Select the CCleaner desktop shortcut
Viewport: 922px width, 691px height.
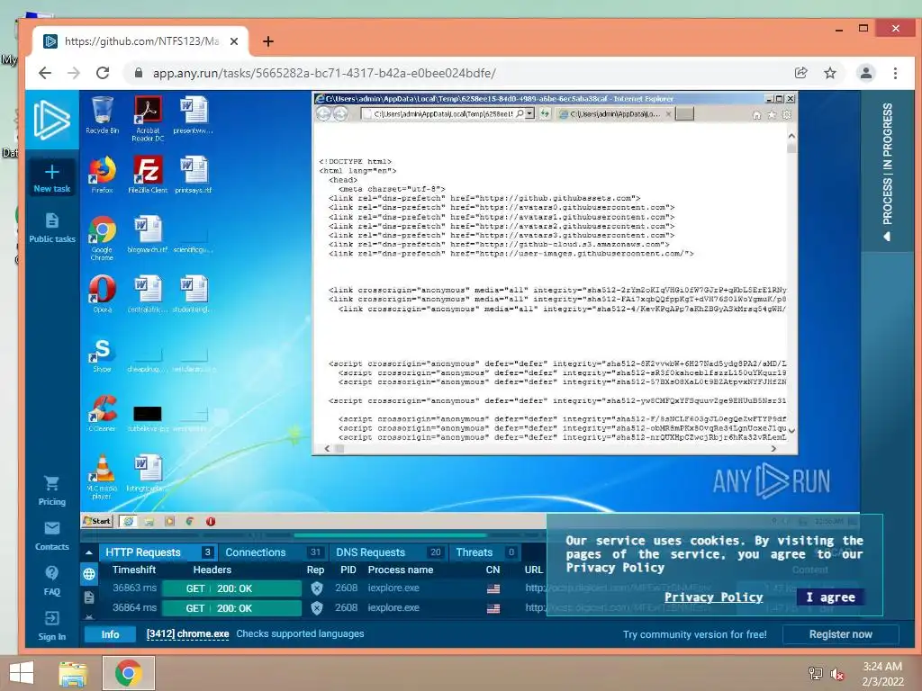pyautogui.click(x=103, y=413)
